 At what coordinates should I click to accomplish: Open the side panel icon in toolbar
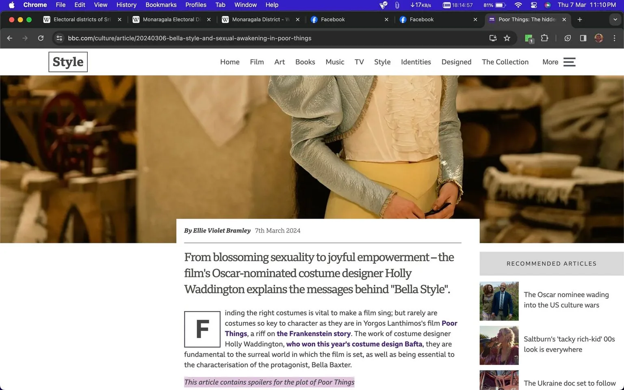click(x=583, y=38)
